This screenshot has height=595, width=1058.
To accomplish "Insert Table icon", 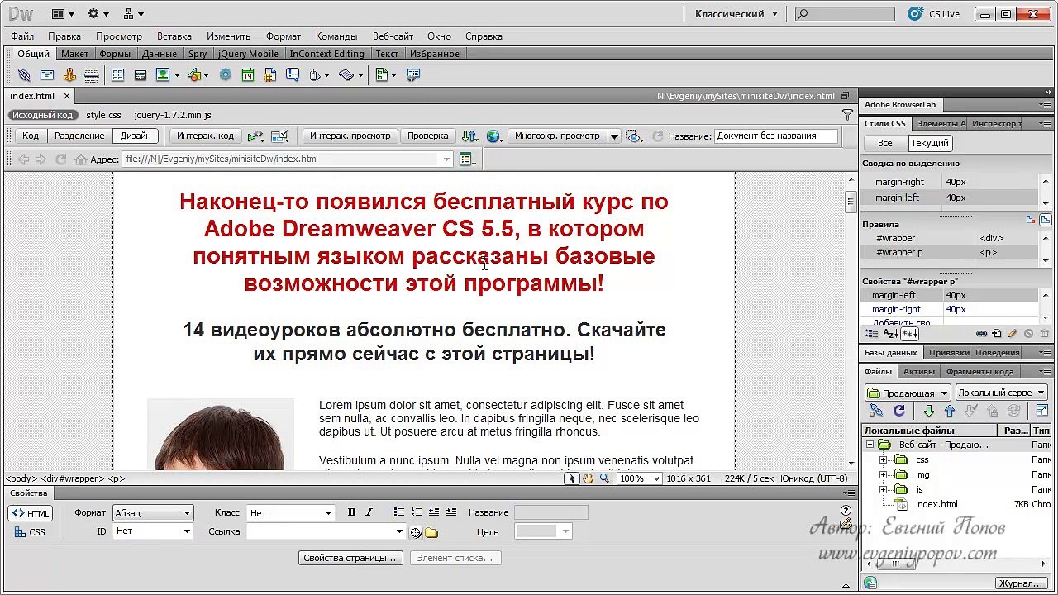I will 118,75.
